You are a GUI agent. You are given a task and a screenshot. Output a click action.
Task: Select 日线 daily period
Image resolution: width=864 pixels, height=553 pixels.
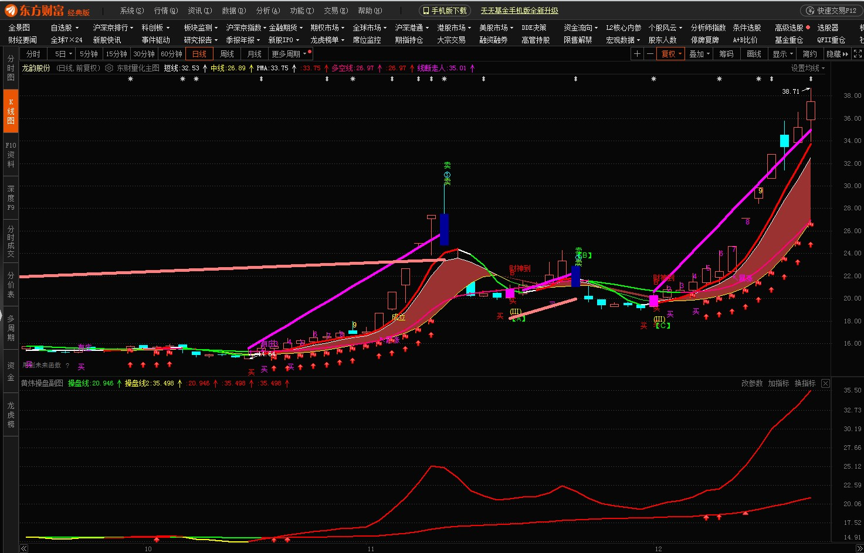(199, 54)
